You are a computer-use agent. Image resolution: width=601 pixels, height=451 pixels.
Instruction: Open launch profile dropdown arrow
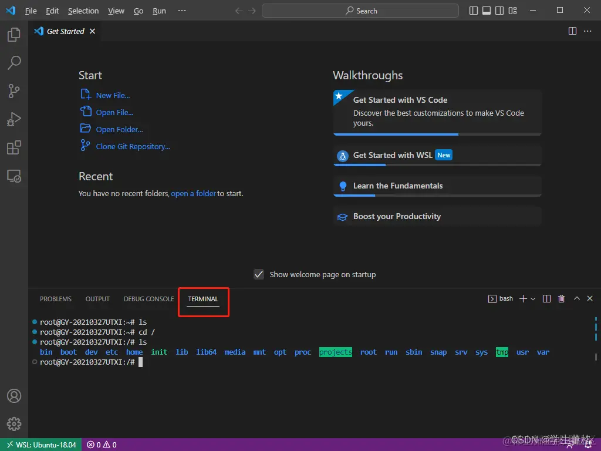pyautogui.click(x=533, y=299)
